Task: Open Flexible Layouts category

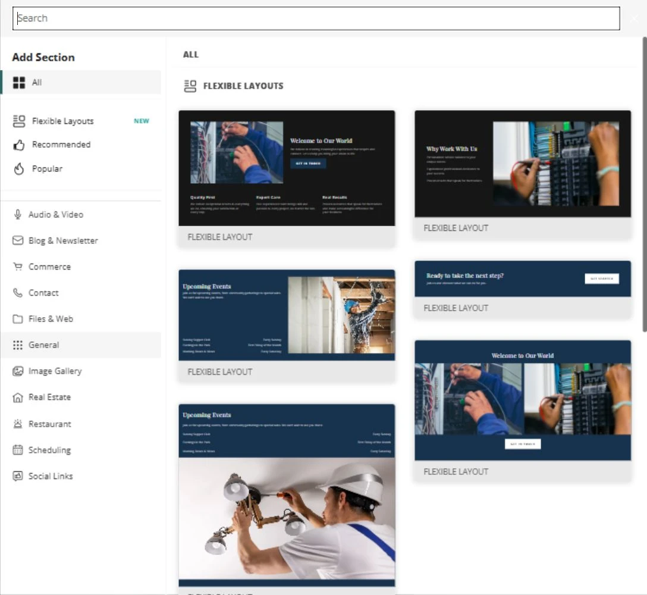Action: point(81,121)
